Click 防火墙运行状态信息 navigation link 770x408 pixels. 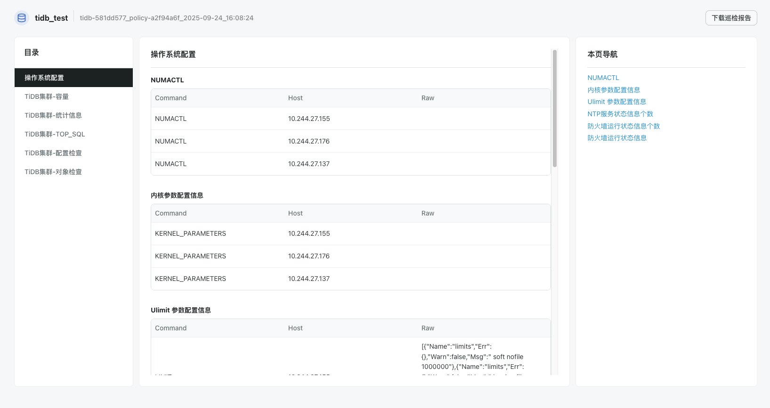616,138
